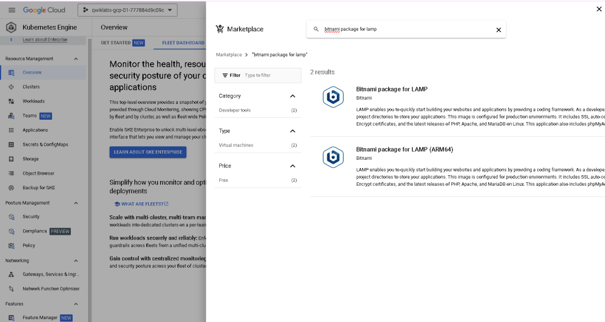Click the Google Cloud logo
This screenshot has height=322, width=605.
(44, 10)
